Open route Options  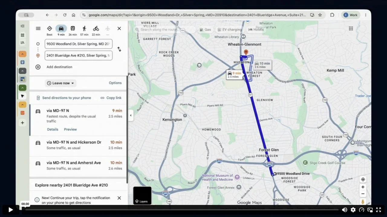(115, 83)
